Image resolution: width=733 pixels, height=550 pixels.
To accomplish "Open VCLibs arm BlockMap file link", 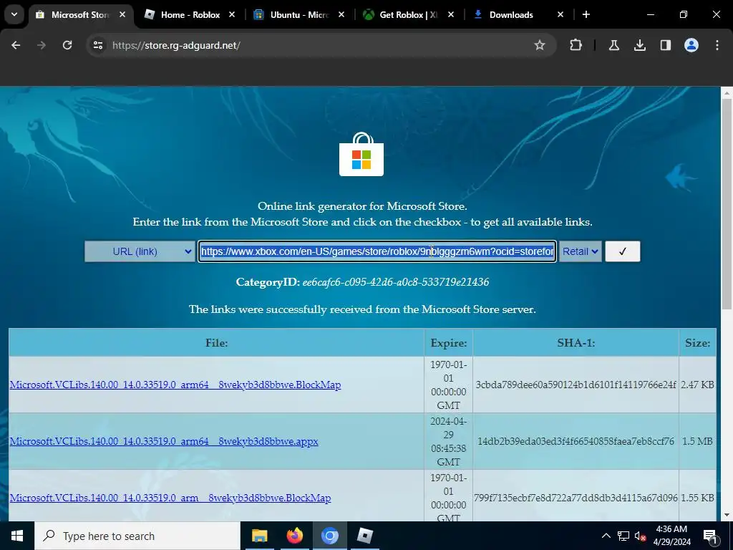I will 170,498.
